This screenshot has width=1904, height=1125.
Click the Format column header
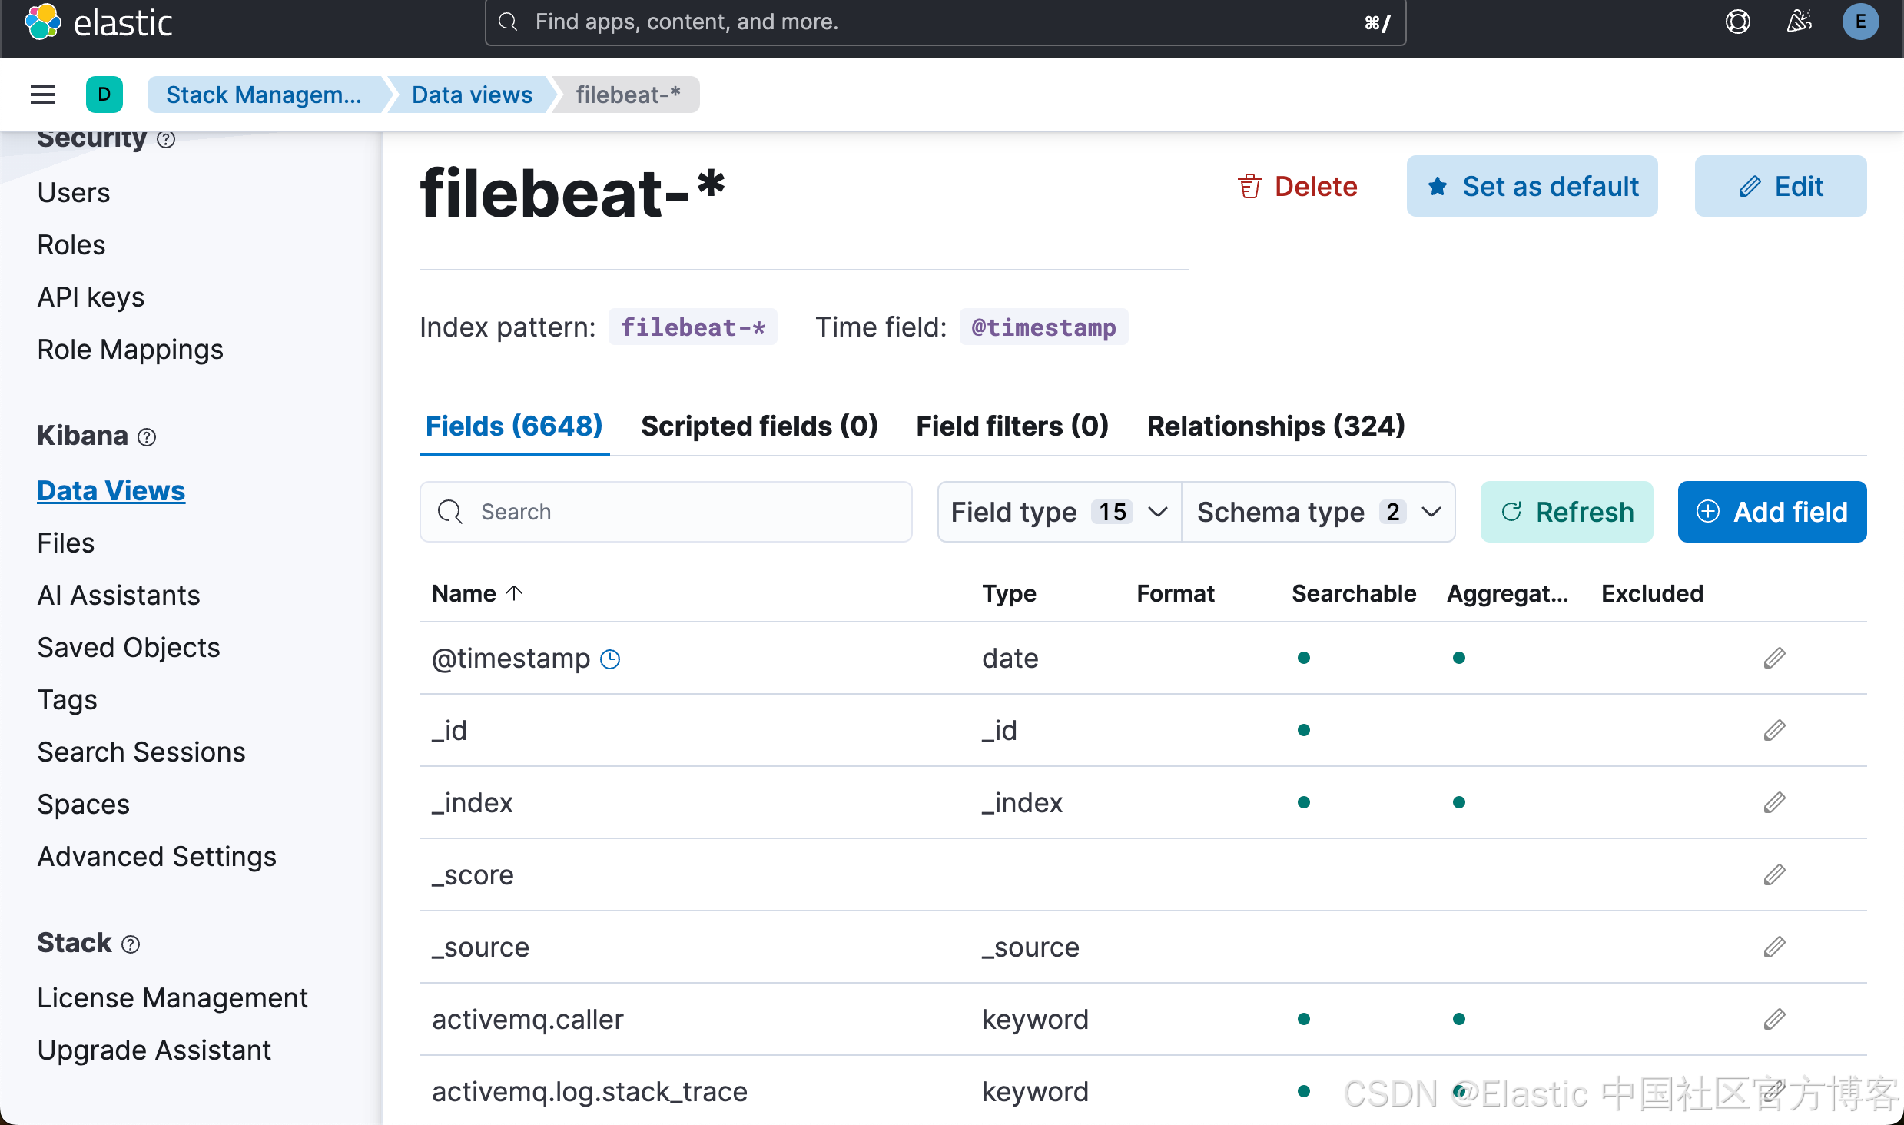[1176, 593]
